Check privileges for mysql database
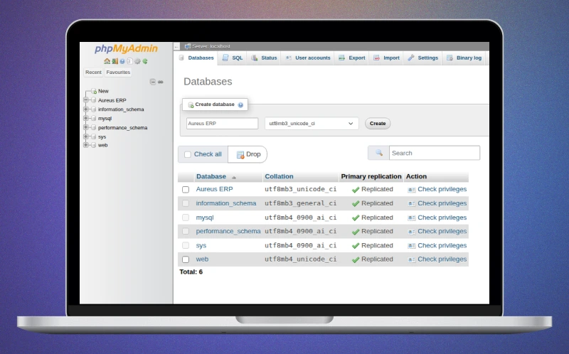 [x=437, y=218]
